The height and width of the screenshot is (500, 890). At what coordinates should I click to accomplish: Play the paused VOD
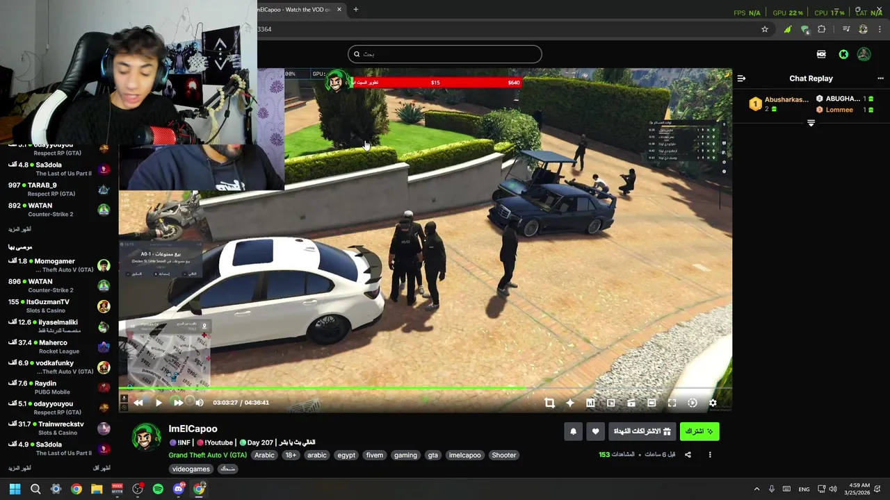click(159, 403)
